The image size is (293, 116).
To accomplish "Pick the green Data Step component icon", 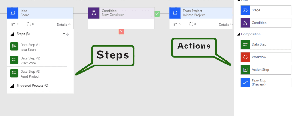I will [245, 44].
